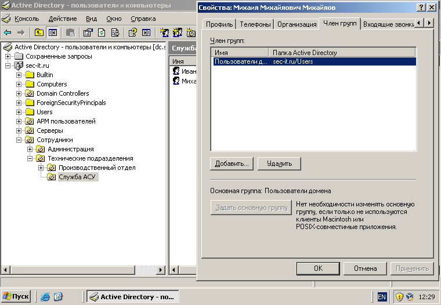Click the Отмена button
The width and height of the screenshot is (441, 305).
pyautogui.click(x=365, y=268)
